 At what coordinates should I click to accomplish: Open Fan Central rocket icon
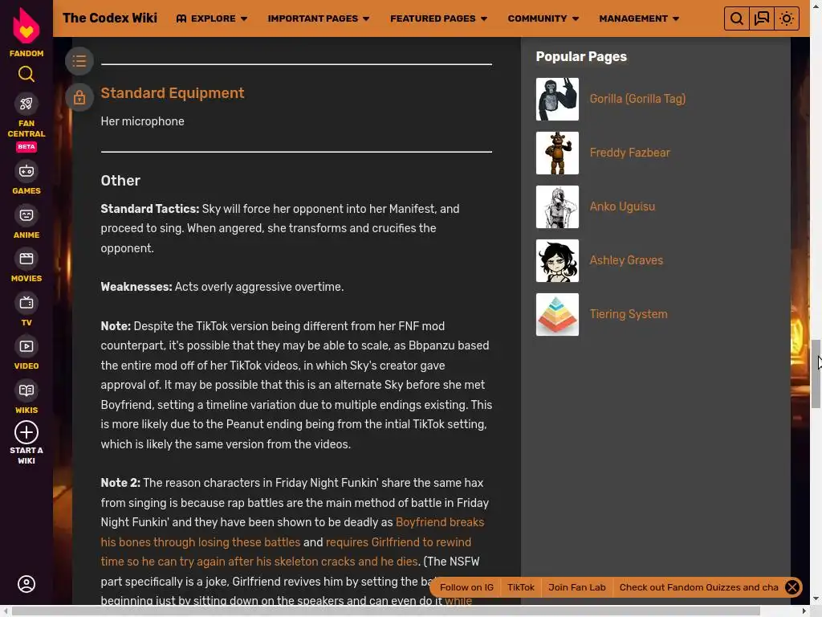(26, 104)
